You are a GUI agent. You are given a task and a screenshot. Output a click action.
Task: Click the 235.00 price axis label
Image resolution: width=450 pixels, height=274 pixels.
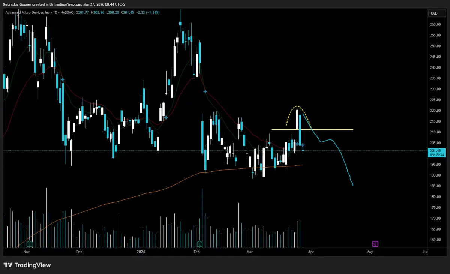tap(436, 78)
